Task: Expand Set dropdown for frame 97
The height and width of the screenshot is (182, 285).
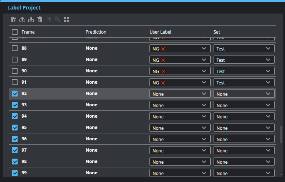Action: [244, 151]
